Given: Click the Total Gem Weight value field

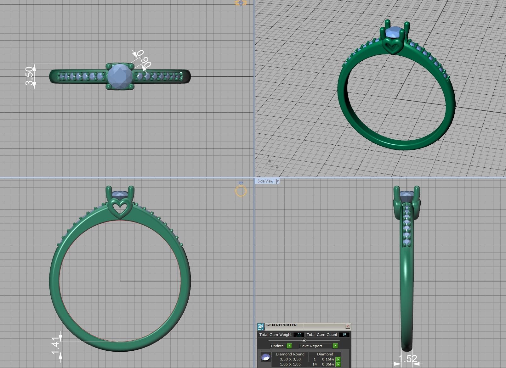Looking at the screenshot, I should (x=298, y=335).
